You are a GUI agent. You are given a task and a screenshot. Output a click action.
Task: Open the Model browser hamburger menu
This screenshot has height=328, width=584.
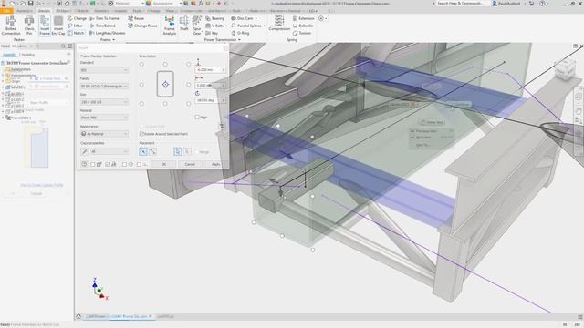(69, 46)
